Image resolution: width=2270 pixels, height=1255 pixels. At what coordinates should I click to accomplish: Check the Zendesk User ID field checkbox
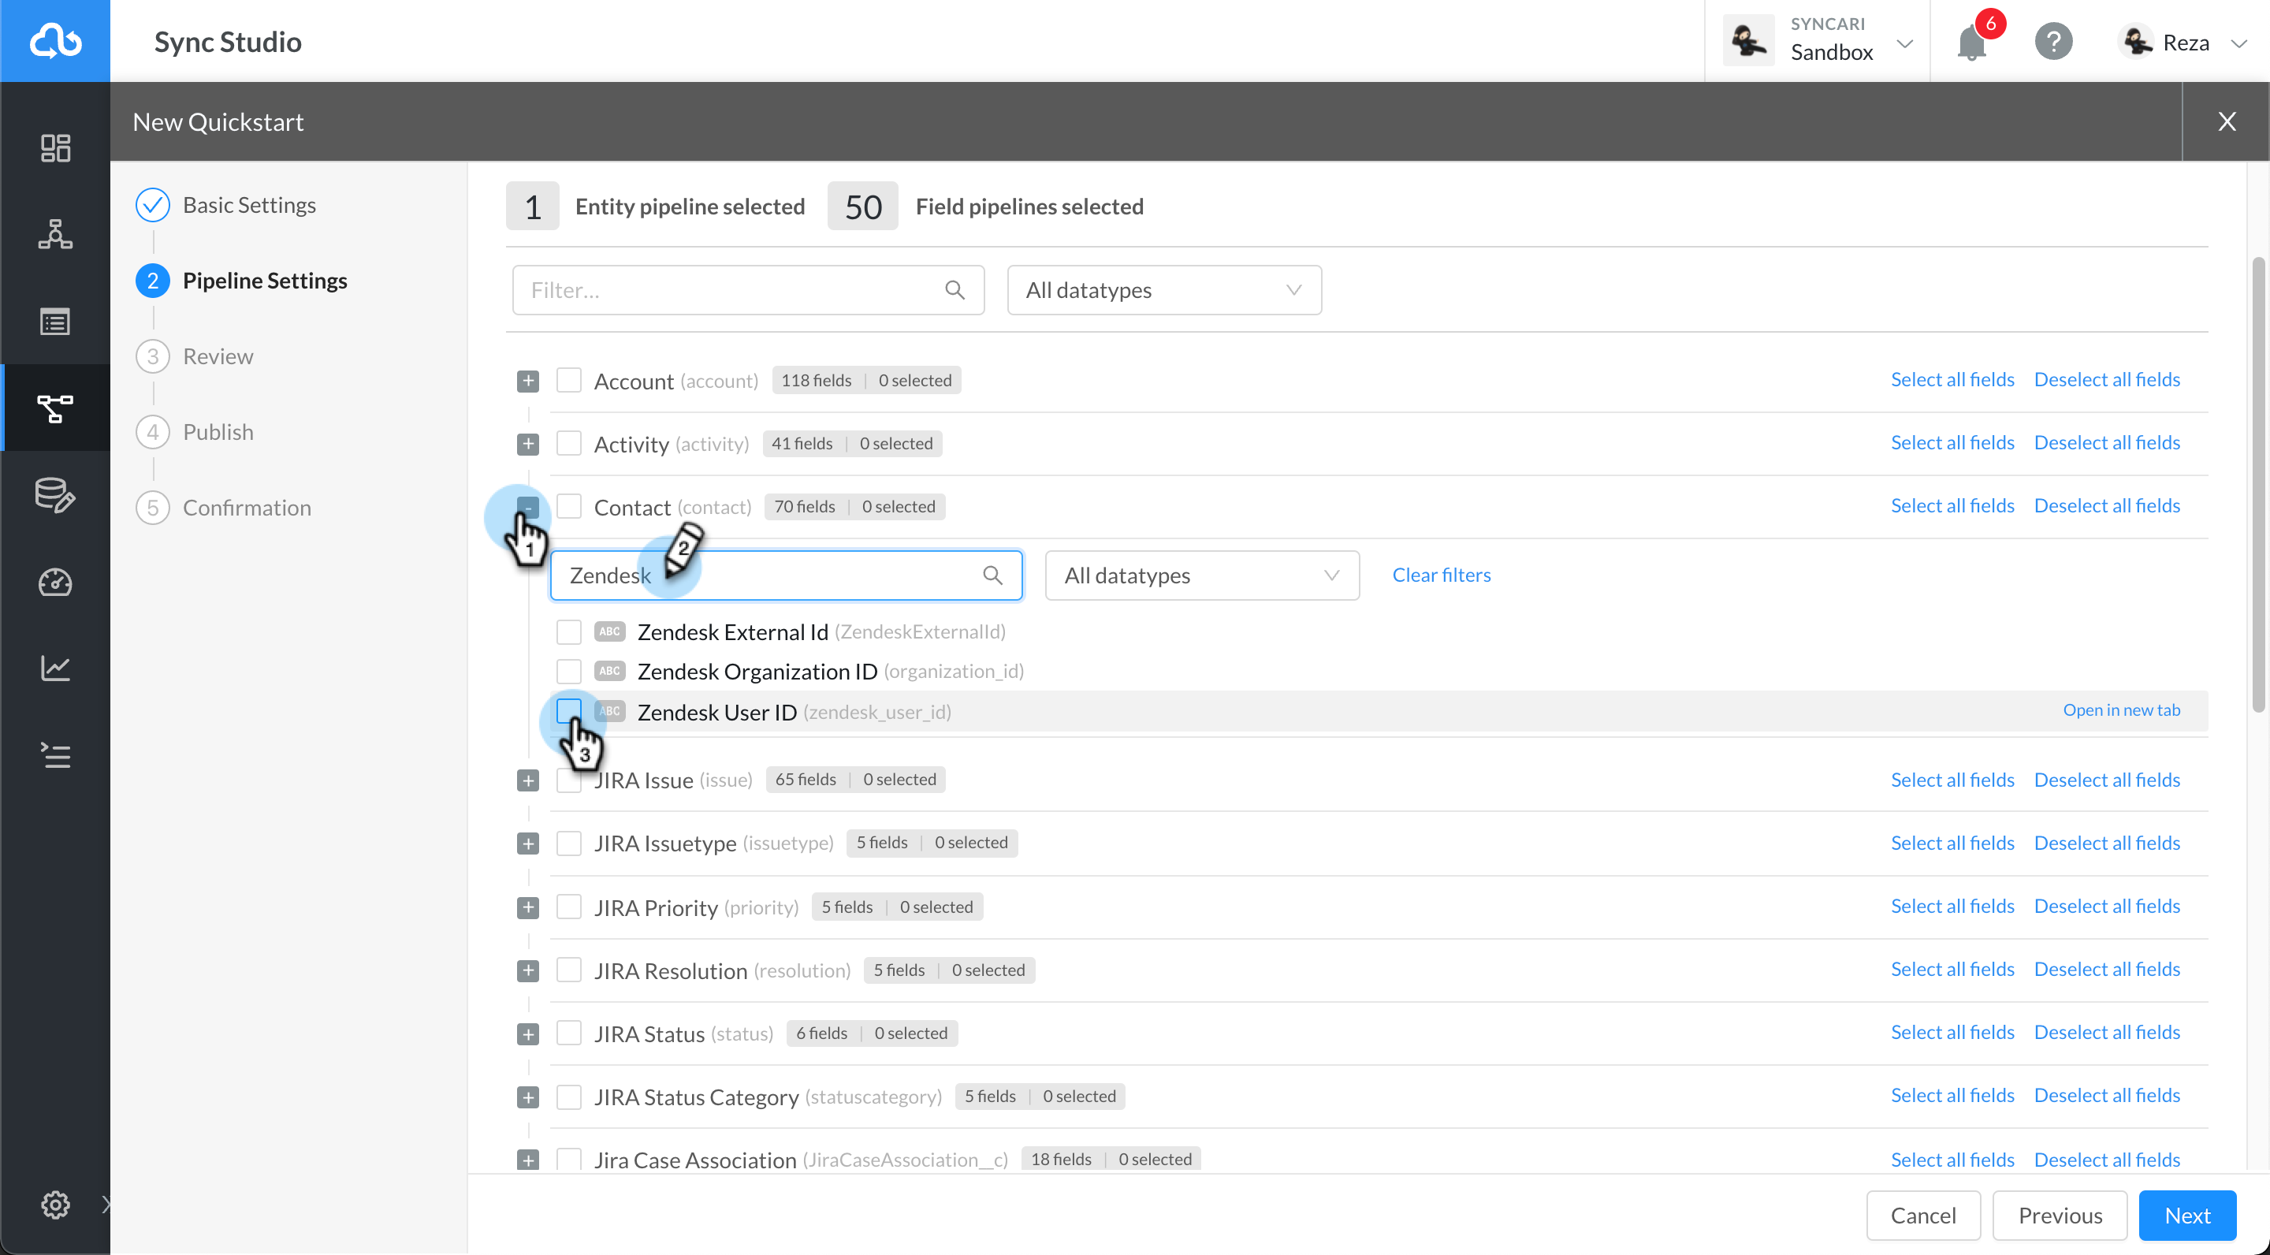(568, 711)
